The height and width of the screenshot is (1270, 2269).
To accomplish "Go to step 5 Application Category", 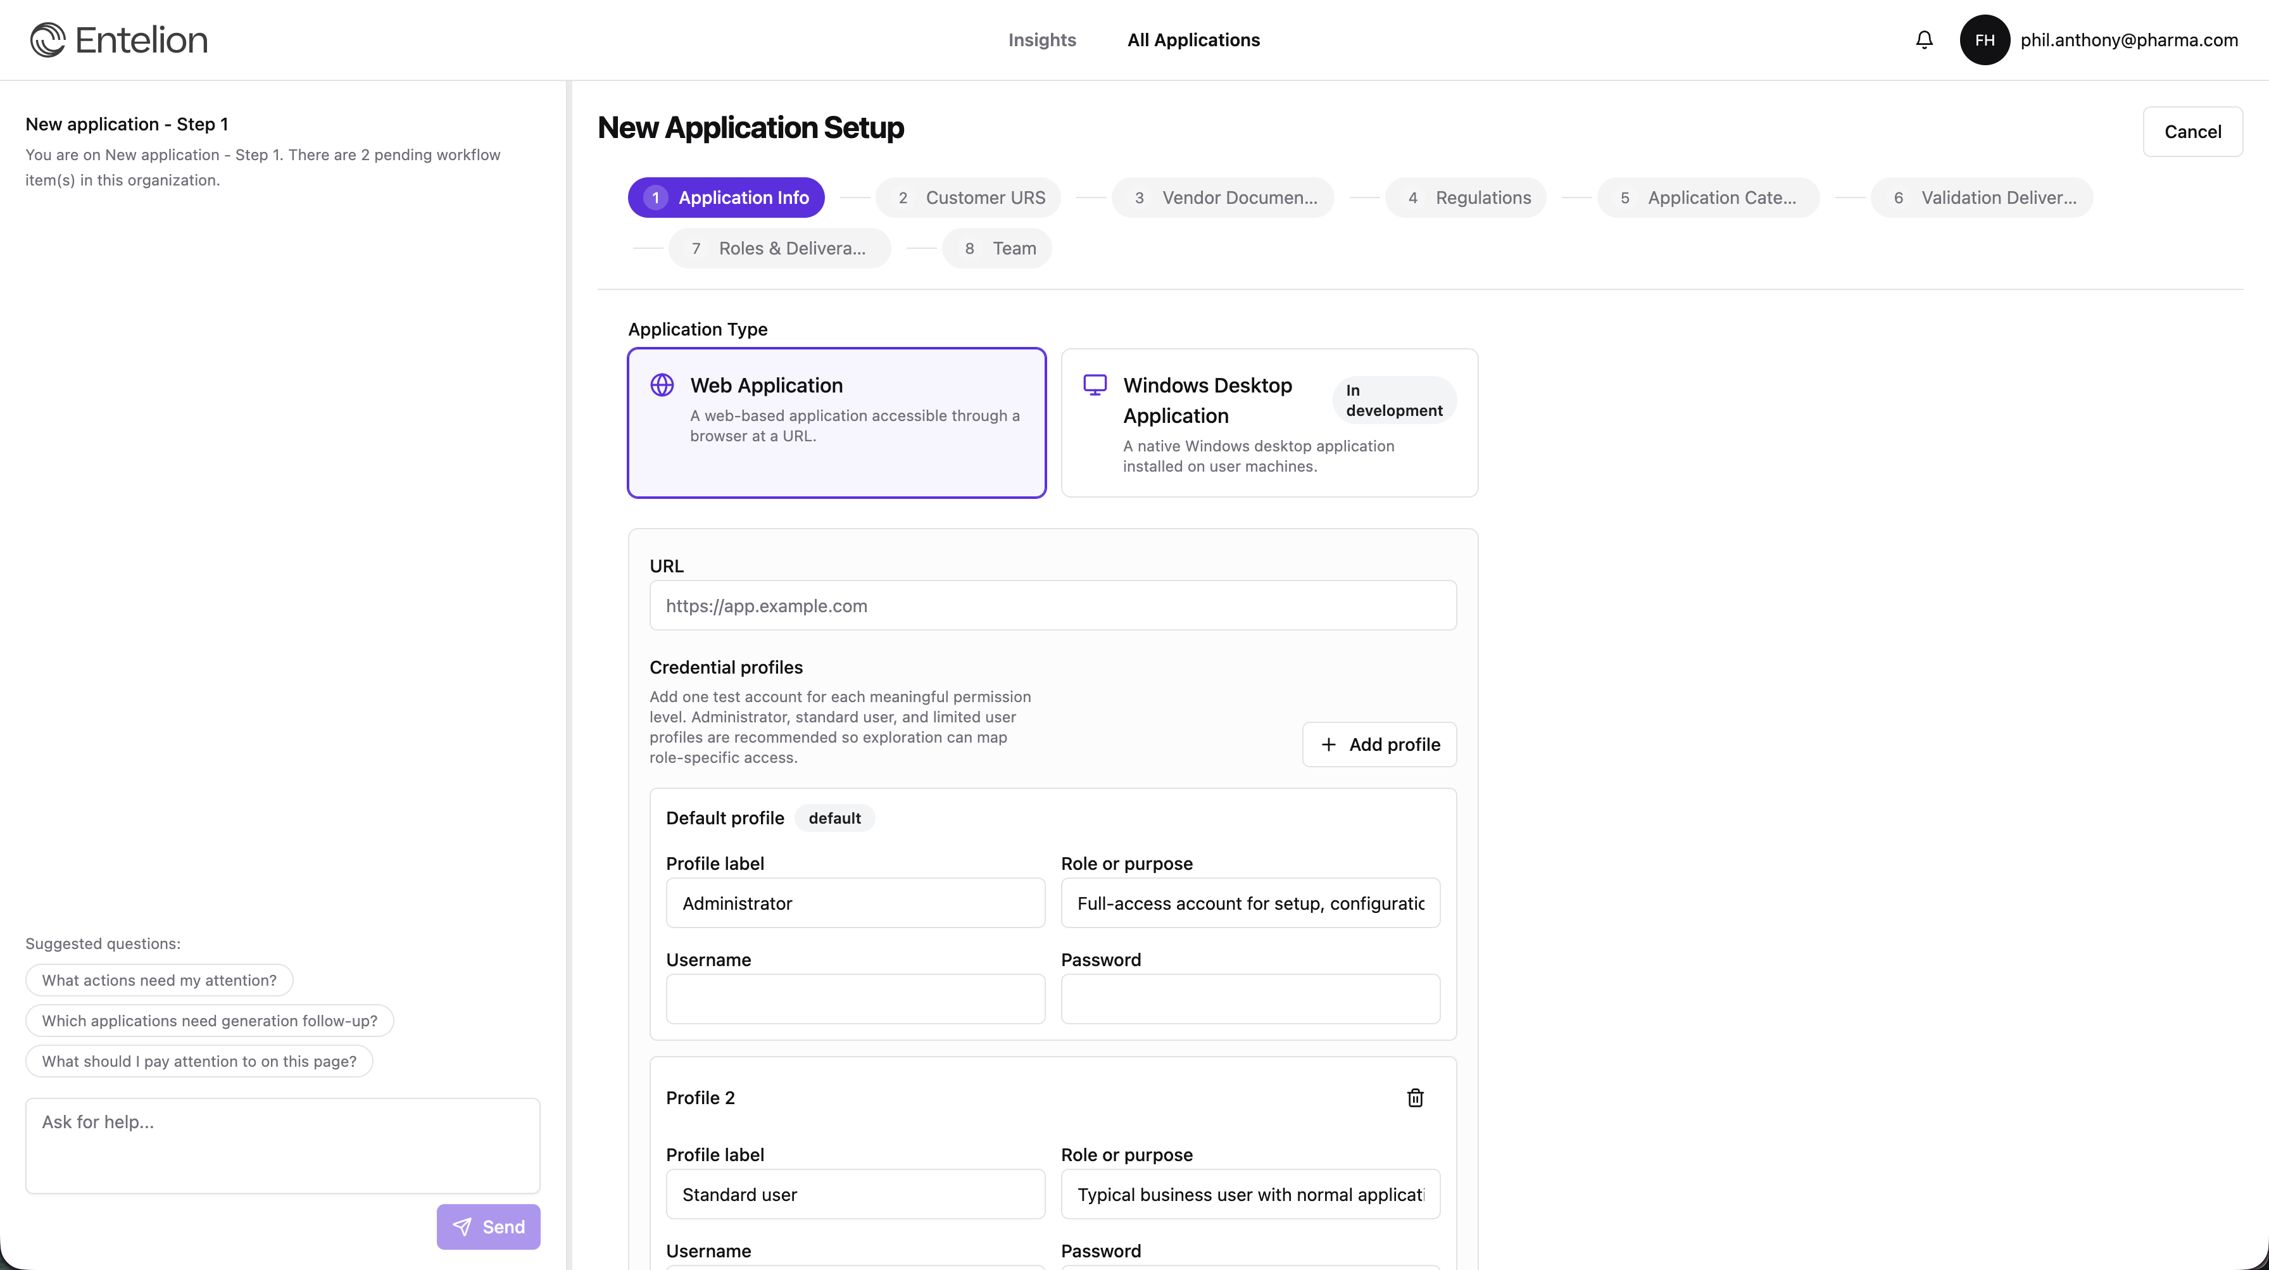I will 1708,198.
